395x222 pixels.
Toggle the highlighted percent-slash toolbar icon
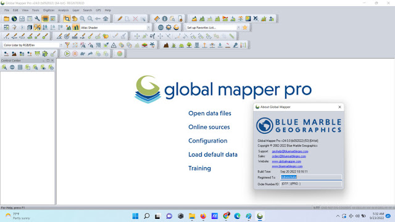coord(37,27)
